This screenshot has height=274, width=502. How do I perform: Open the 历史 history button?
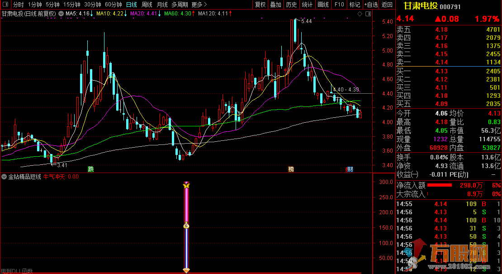click(x=291, y=5)
